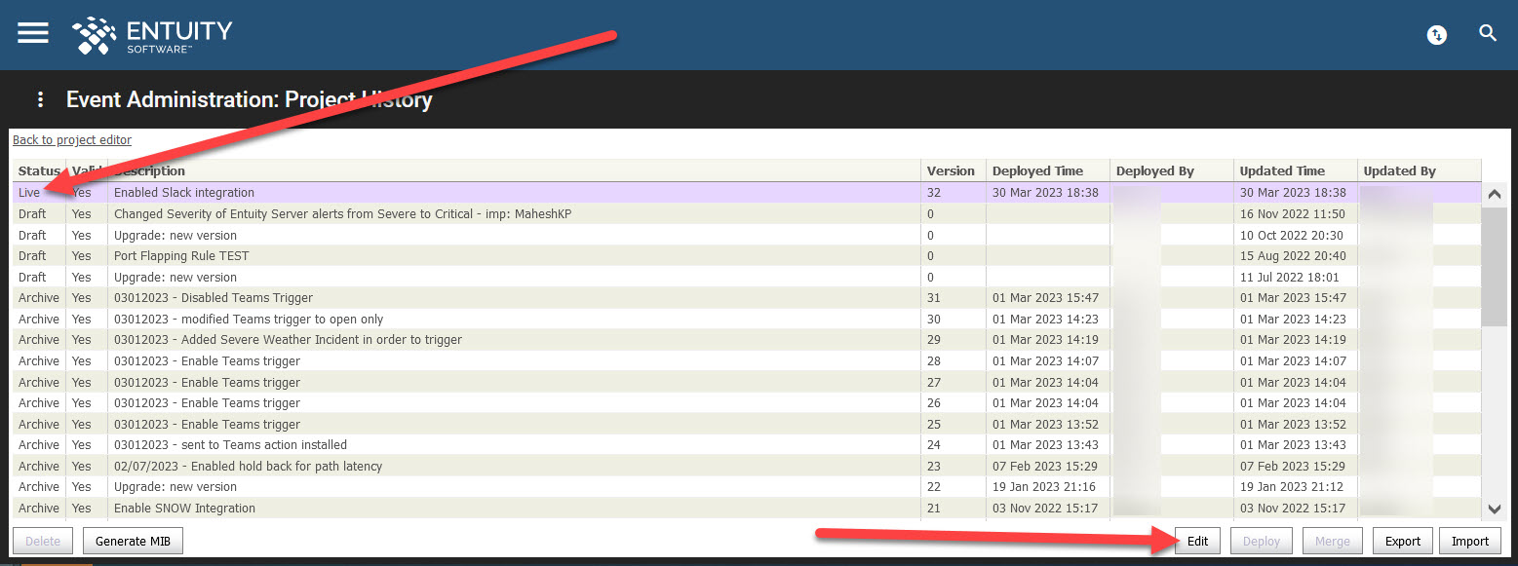Sort by the Updated Time column header
Screen dimensions: 1518x566
pyautogui.click(x=1296, y=170)
